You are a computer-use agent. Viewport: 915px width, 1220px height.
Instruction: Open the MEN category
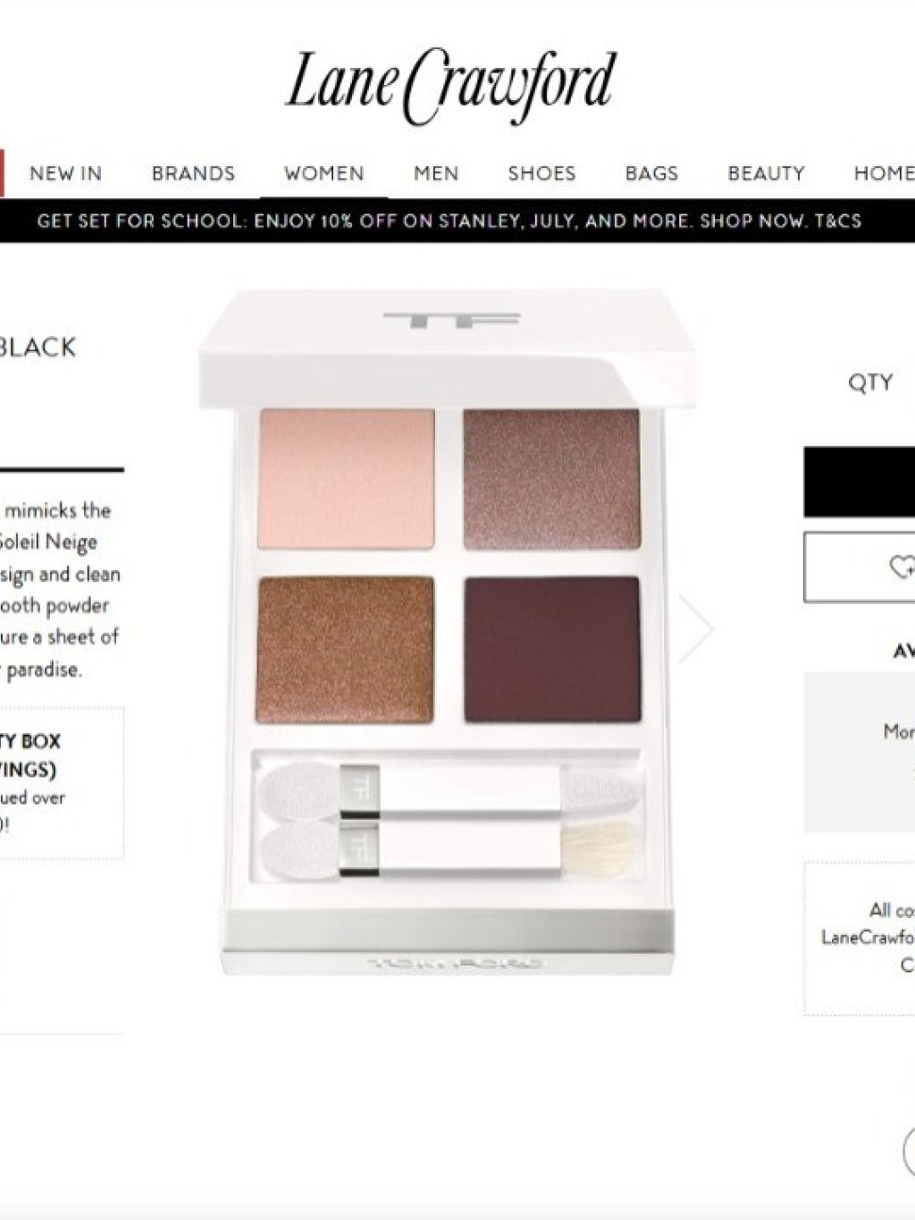click(436, 173)
